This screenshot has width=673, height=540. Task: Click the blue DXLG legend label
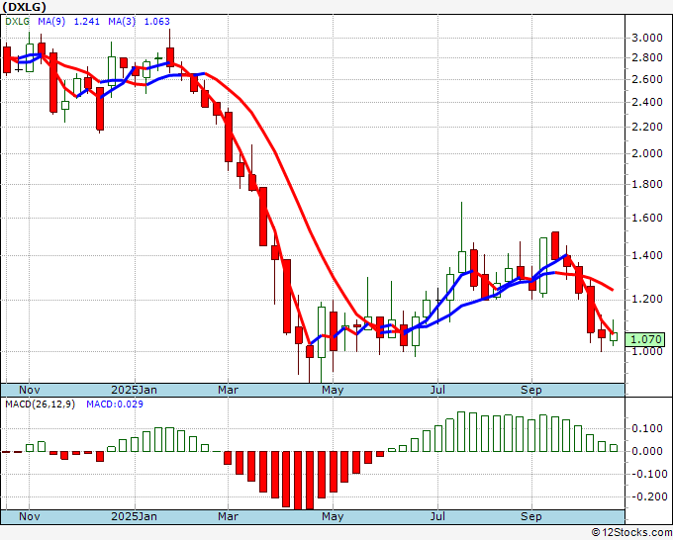[x=18, y=20]
